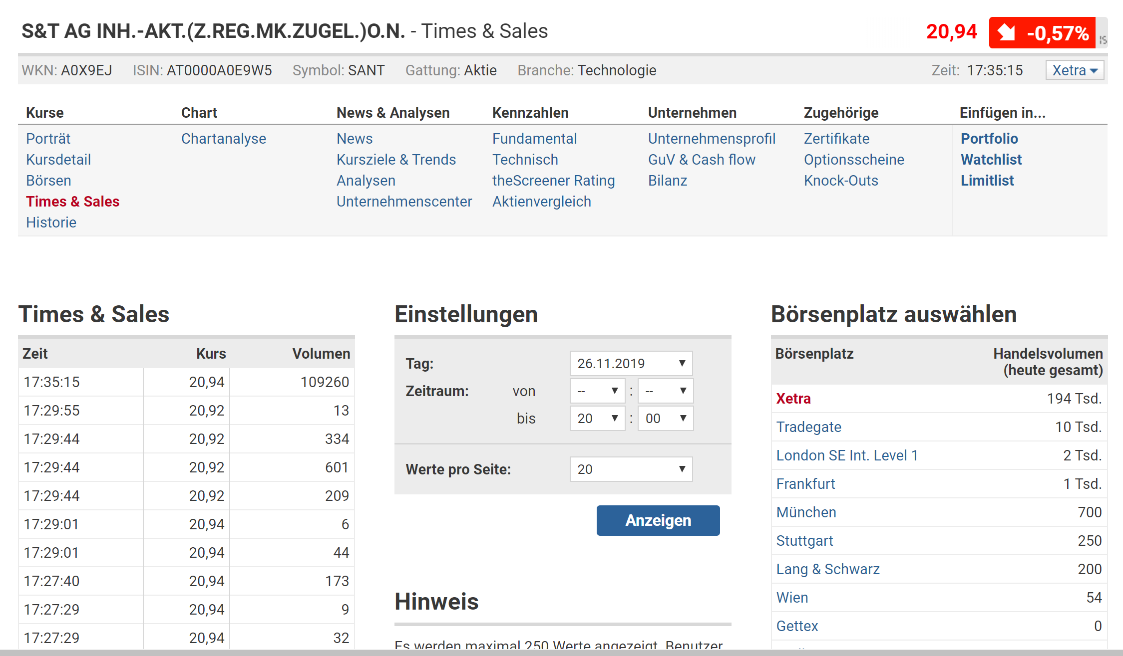The width and height of the screenshot is (1123, 656).
Task: Add stock to Portfolio
Action: [989, 139]
